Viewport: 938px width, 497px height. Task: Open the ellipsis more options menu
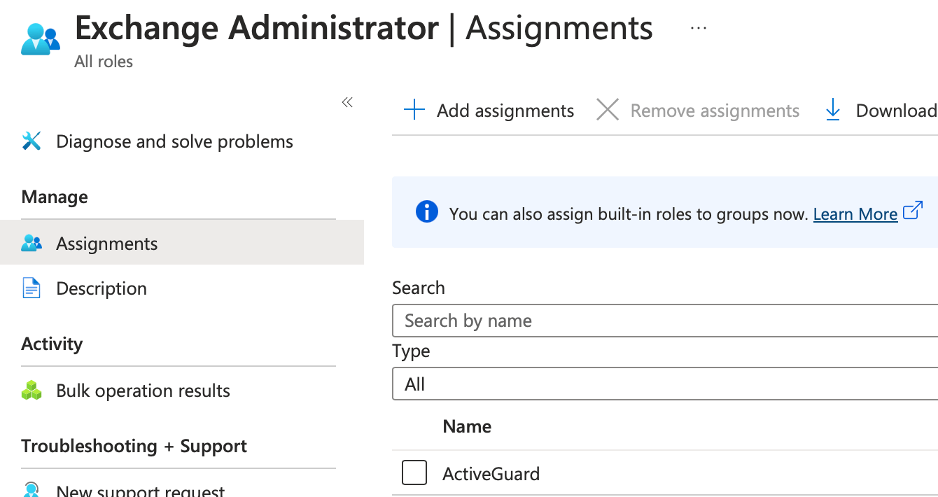698,28
